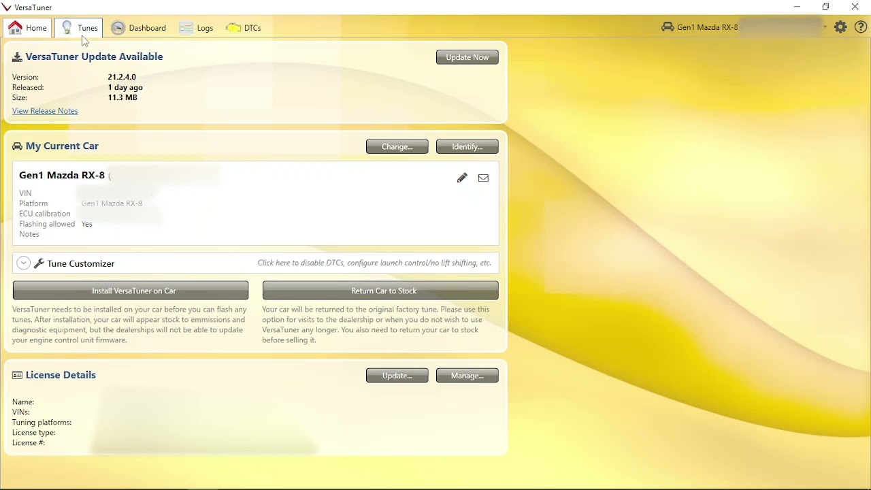Close the VersaTuner window
Viewport: 871px width, 490px height.
pos(855,7)
